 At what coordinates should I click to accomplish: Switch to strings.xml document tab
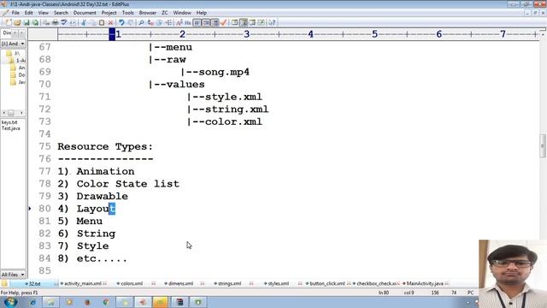[229, 283]
